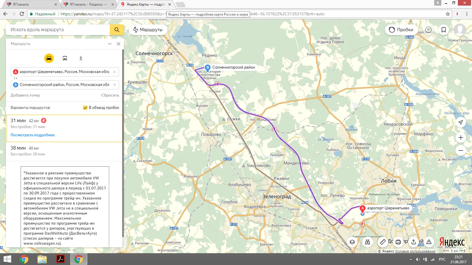This screenshot has height=265, width=472.
Task: Click the Chrome address bar URL
Action: click(x=236, y=14)
